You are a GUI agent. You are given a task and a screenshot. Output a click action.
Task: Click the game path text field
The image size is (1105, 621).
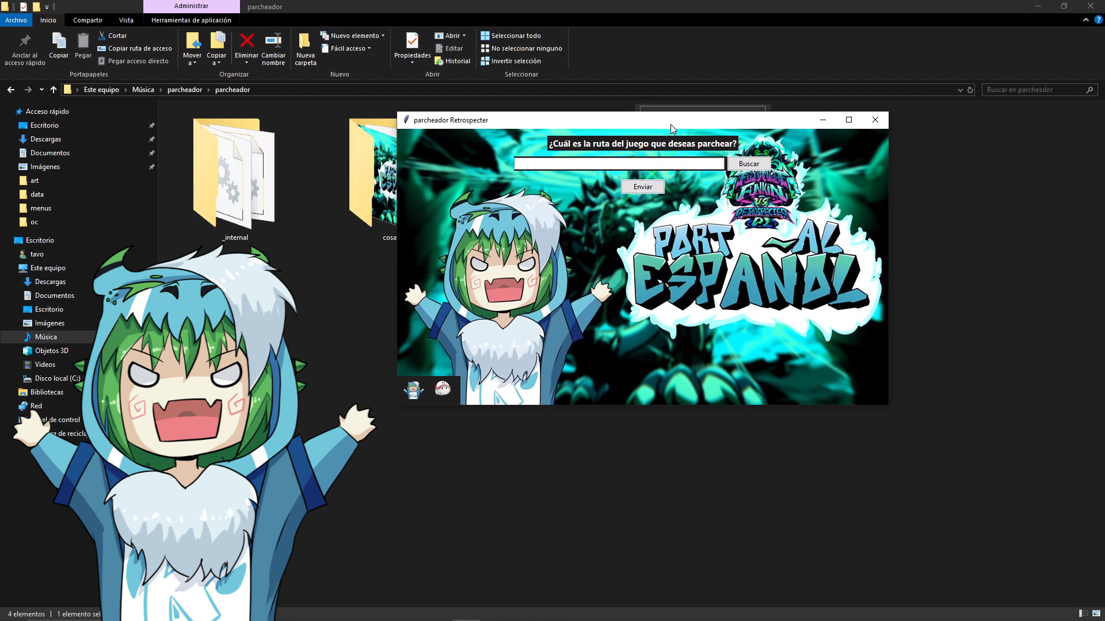[x=619, y=164]
